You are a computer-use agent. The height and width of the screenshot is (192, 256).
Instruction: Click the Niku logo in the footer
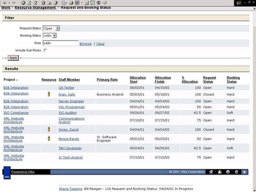pyautogui.click(x=7, y=173)
